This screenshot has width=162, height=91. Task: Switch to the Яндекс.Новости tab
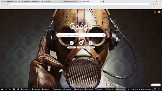click(x=31, y=2)
